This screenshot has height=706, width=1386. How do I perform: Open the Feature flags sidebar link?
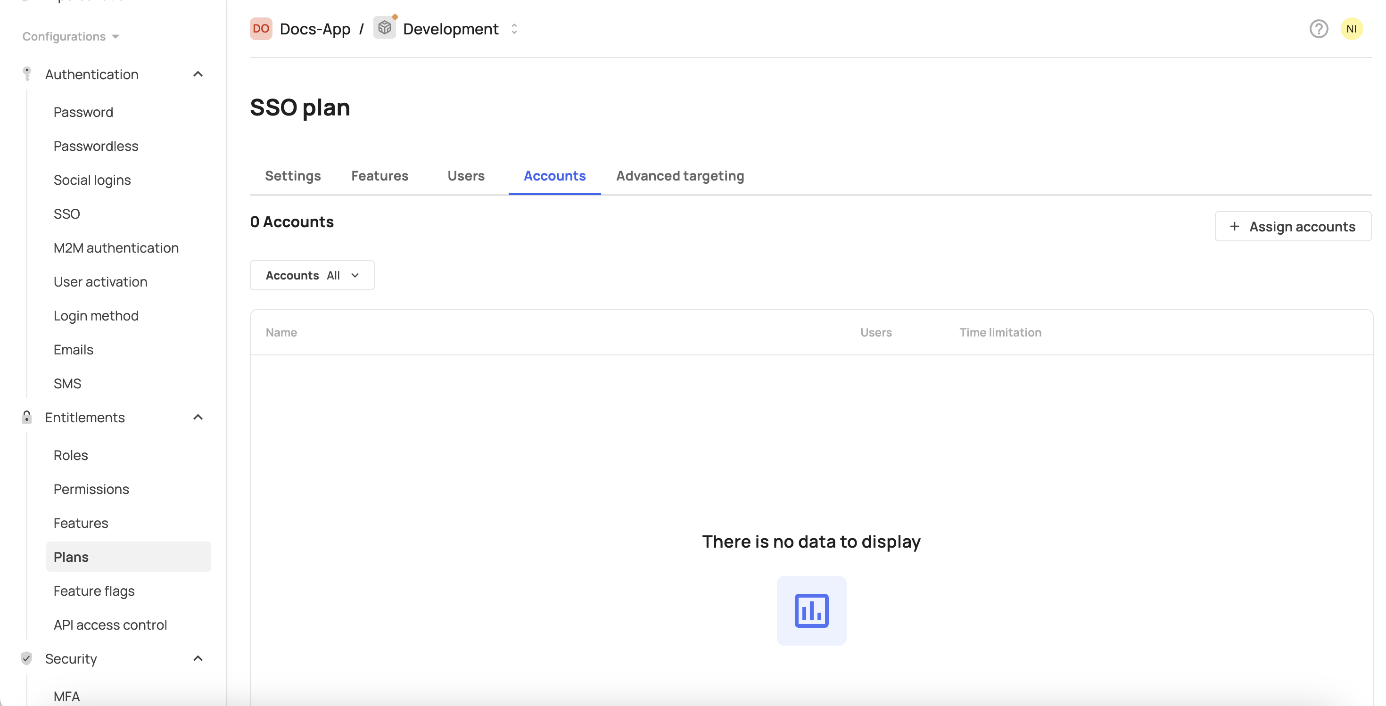point(94,591)
